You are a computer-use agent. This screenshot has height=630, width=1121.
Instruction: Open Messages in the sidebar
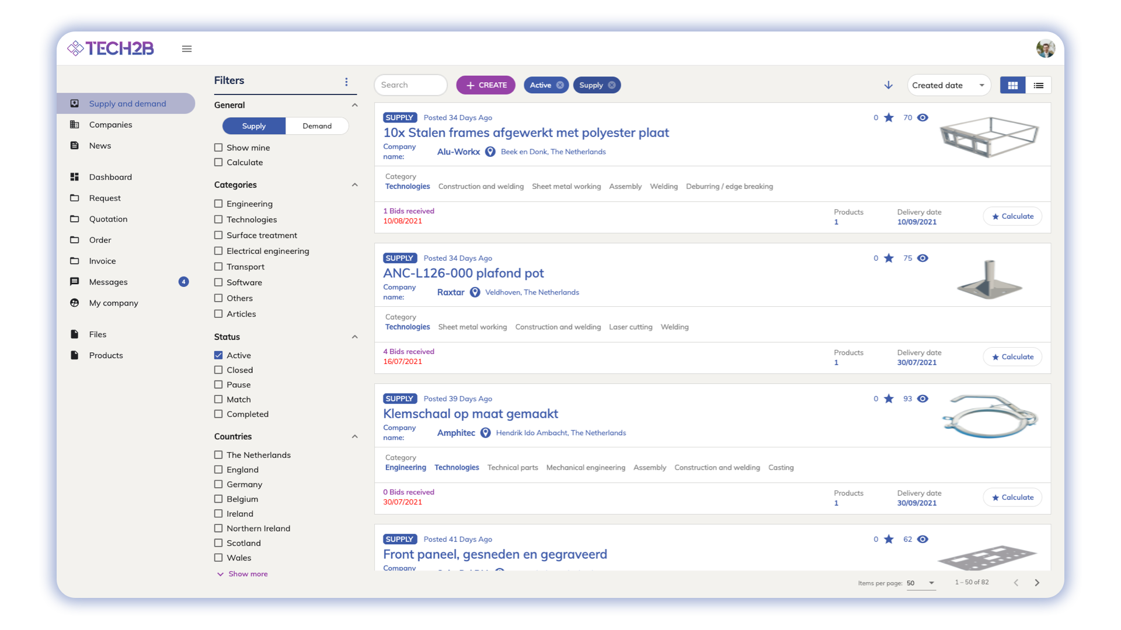(x=108, y=282)
